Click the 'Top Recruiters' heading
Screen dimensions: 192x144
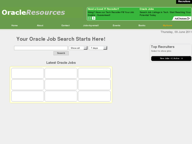(163, 47)
